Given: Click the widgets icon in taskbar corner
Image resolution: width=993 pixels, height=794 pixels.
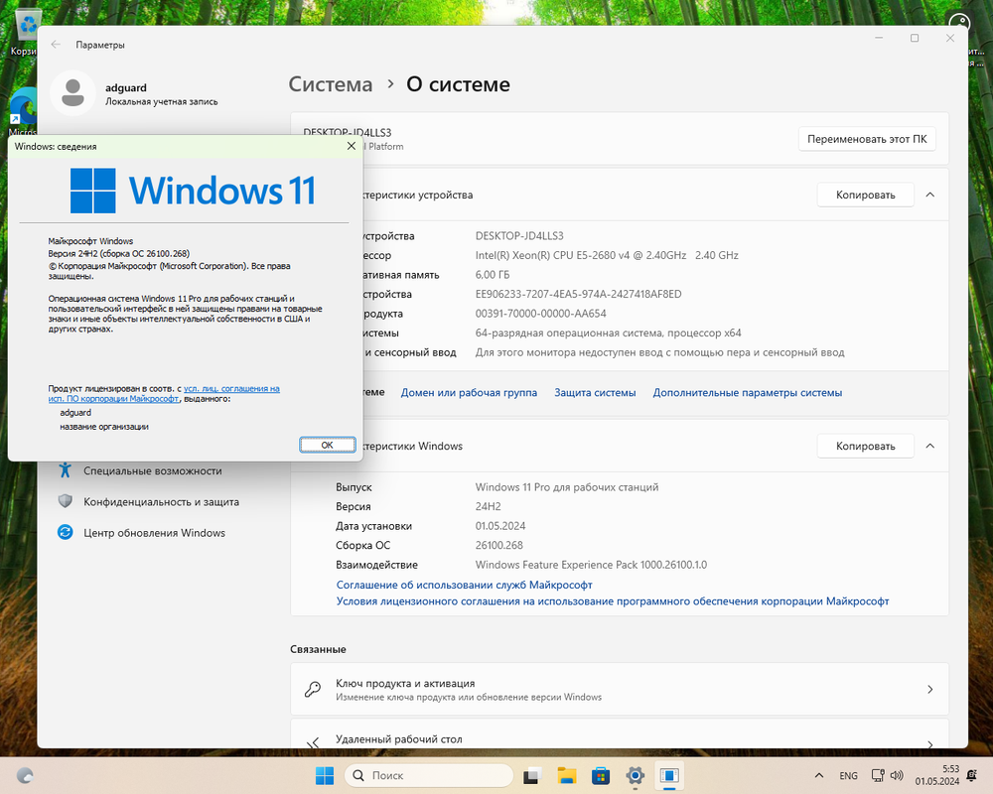Looking at the screenshot, I should (25, 775).
